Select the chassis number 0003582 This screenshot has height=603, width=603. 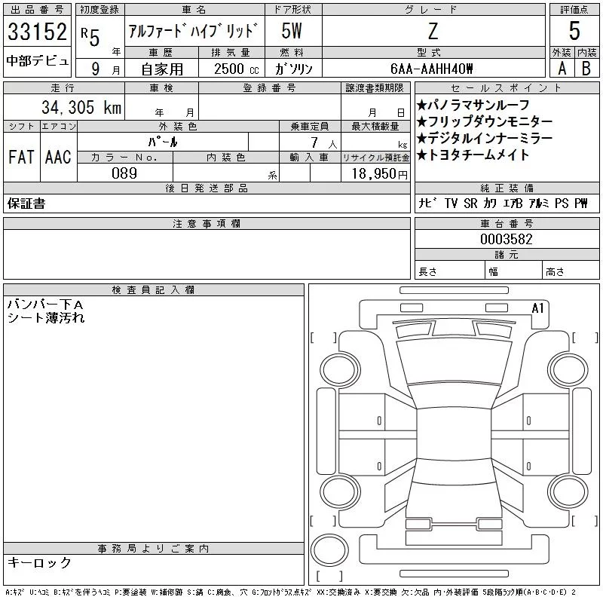507,240
